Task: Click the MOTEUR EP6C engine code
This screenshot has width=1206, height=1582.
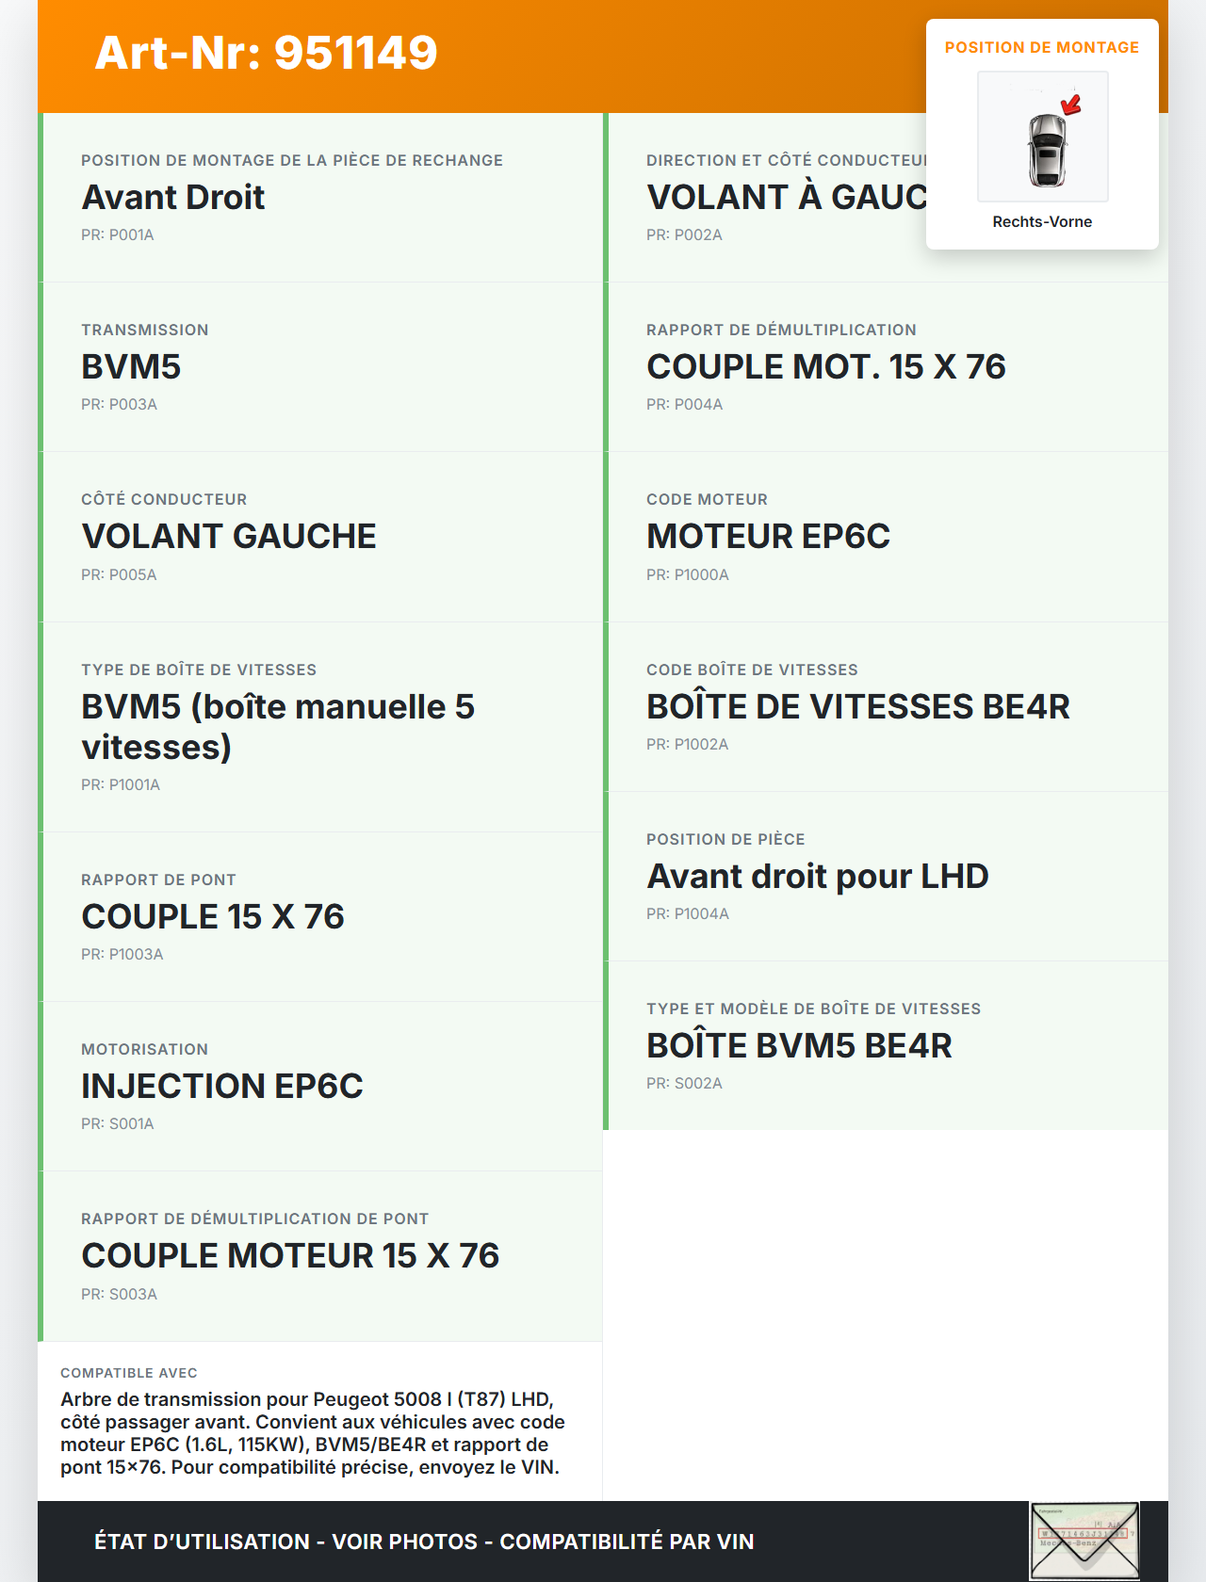Action: point(768,537)
